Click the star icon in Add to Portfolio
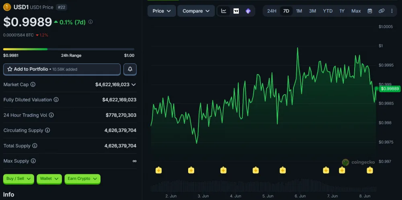This screenshot has height=200, width=402. [10, 69]
